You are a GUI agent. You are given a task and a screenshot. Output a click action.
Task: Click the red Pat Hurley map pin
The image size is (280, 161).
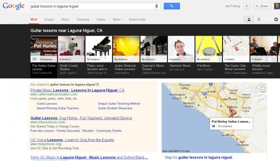tap(232, 112)
